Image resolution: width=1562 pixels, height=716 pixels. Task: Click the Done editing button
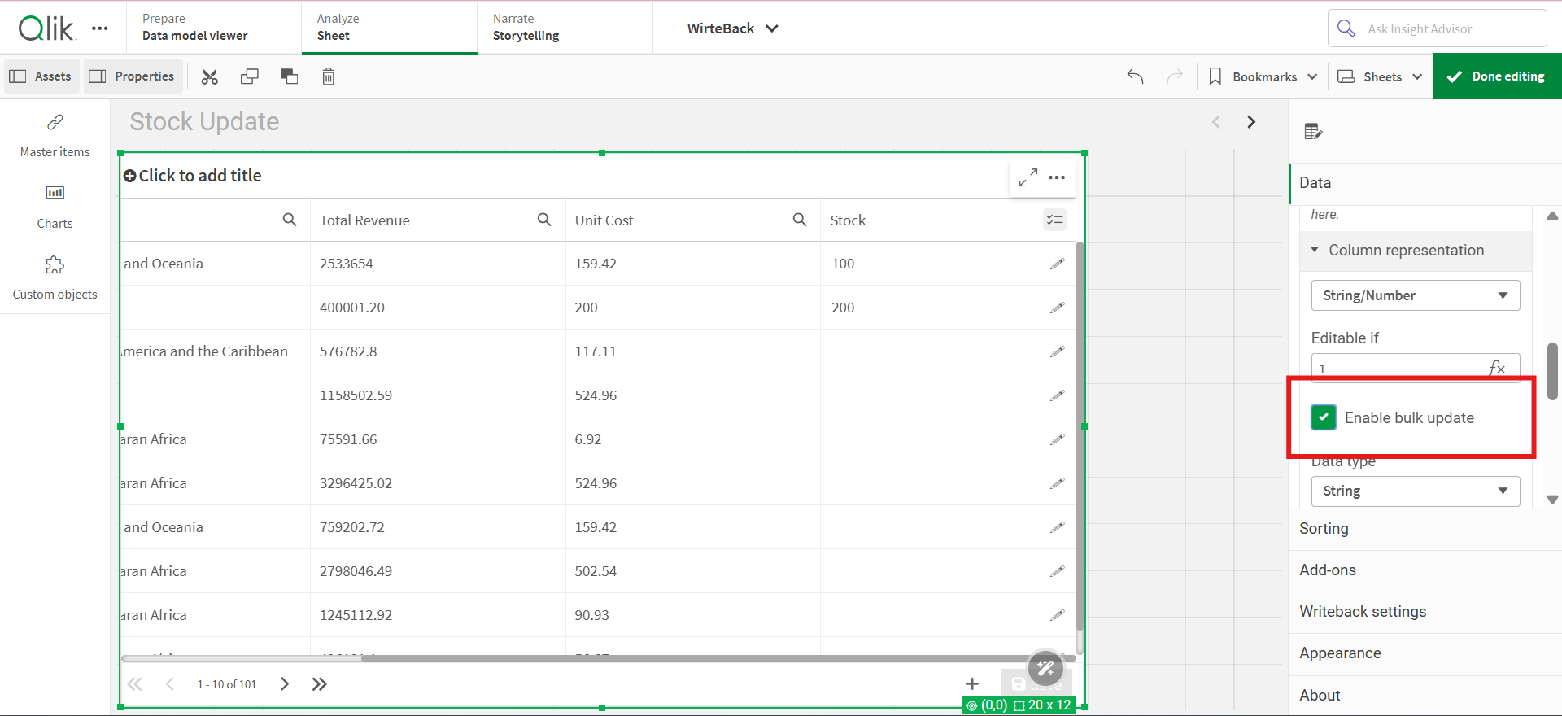pyautogui.click(x=1497, y=76)
